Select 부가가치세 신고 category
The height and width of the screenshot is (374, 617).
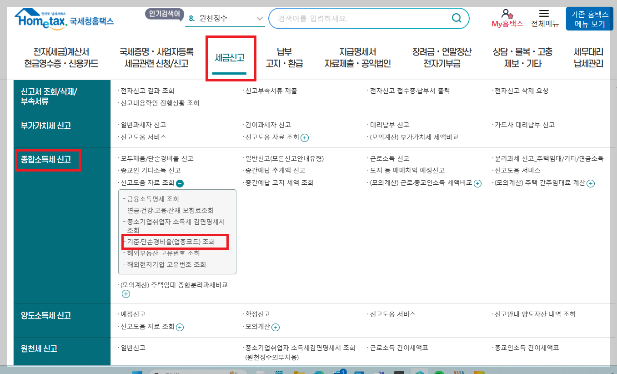[46, 126]
